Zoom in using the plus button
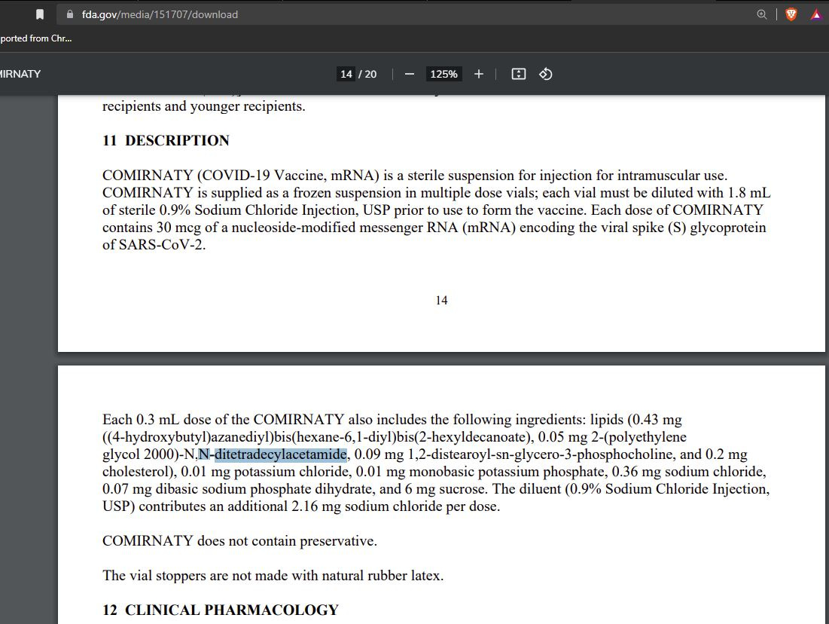Viewport: 829px width, 624px height. [x=478, y=74]
